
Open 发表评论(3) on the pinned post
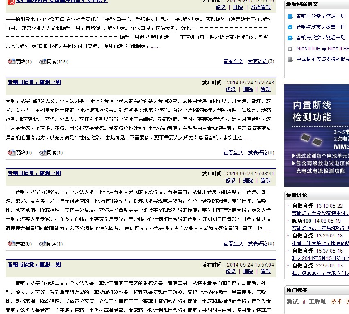tap(261, 61)
